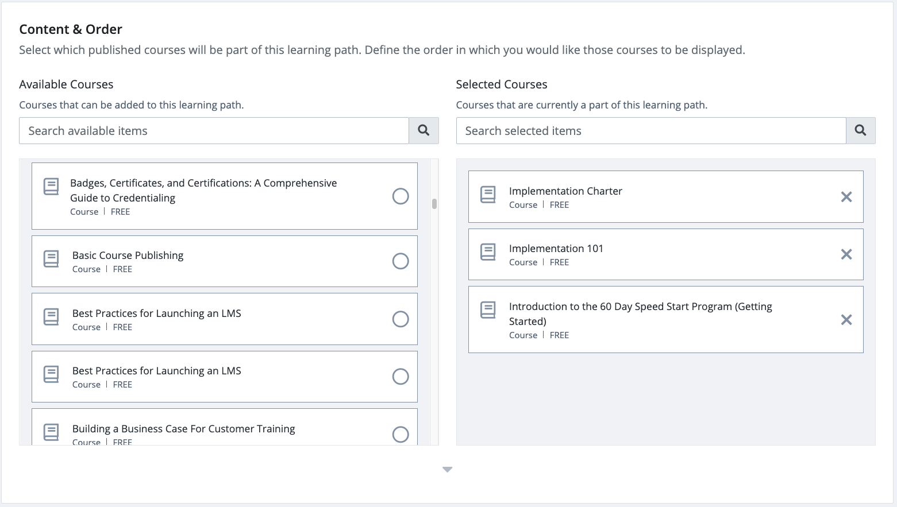Select the Basic Course Publishing radio button
The width and height of the screenshot is (897, 507).
point(401,261)
